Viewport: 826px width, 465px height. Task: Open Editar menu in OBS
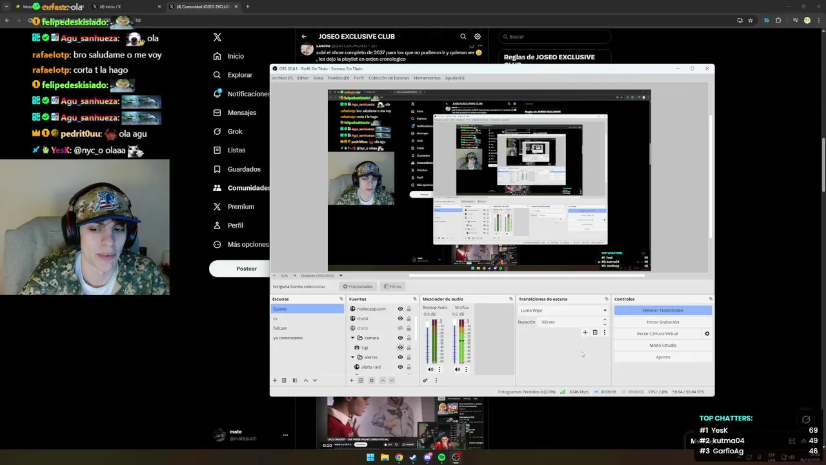point(303,77)
